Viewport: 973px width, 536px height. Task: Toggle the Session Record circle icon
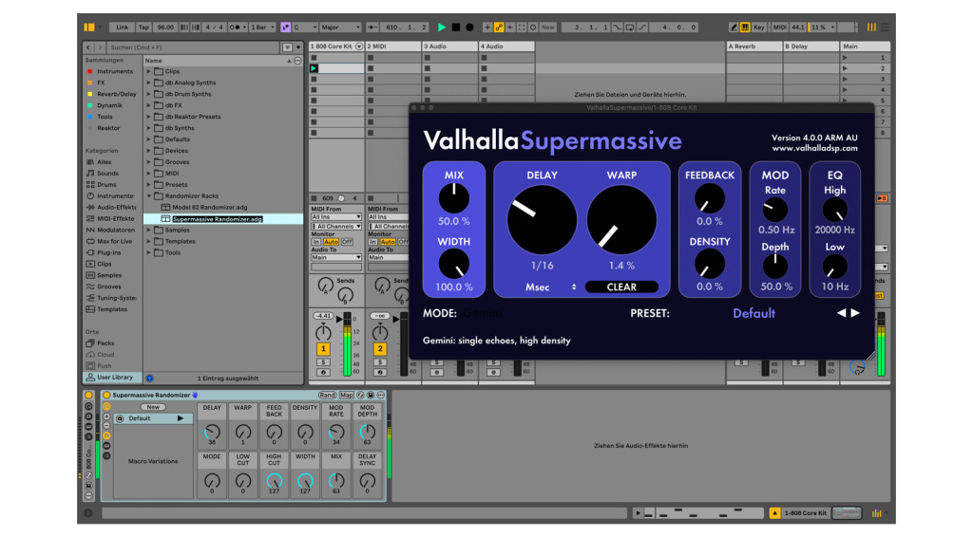pos(533,28)
